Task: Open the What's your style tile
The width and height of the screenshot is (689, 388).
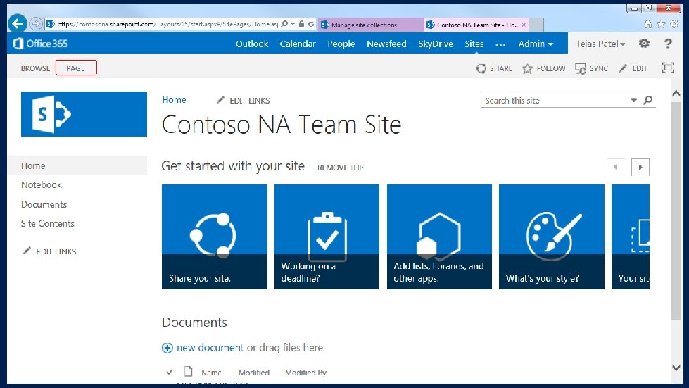Action: pyautogui.click(x=552, y=237)
